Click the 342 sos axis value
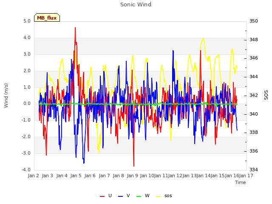This screenshot has width=272, height=204. [254, 95]
